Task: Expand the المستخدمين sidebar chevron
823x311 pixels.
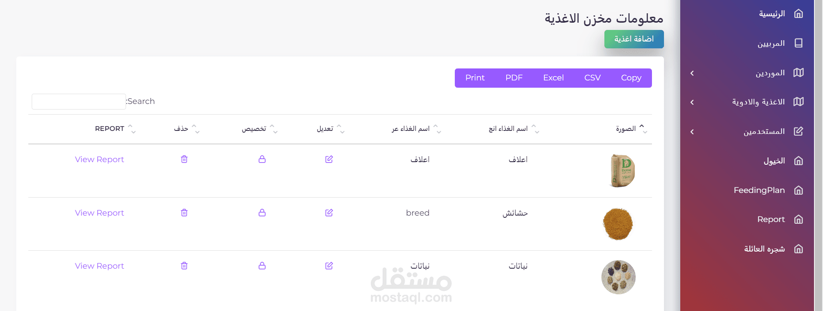Action: (692, 132)
